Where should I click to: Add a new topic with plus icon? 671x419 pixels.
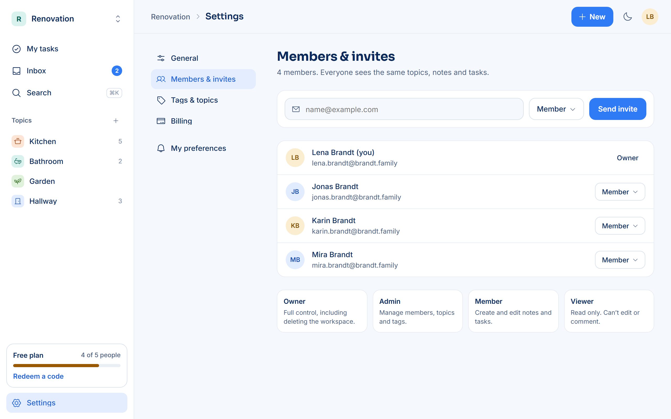[x=116, y=120]
